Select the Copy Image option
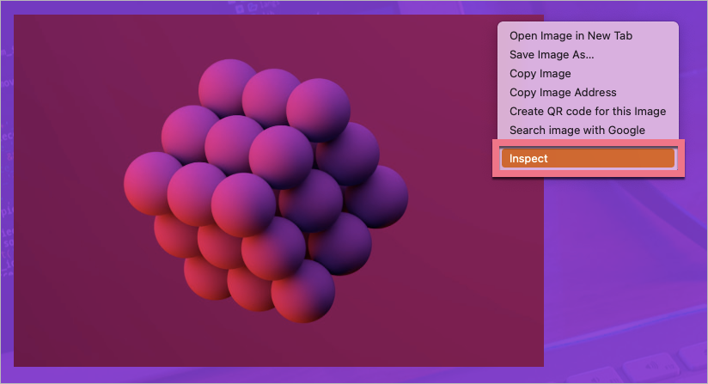708x384 pixels. 540,74
